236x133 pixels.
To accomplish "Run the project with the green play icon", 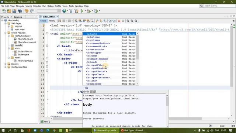I will [82, 11].
